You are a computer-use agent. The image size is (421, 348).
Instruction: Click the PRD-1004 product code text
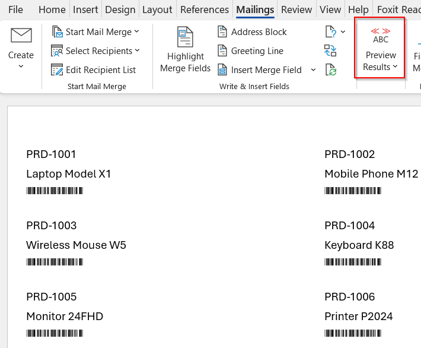[x=350, y=226]
